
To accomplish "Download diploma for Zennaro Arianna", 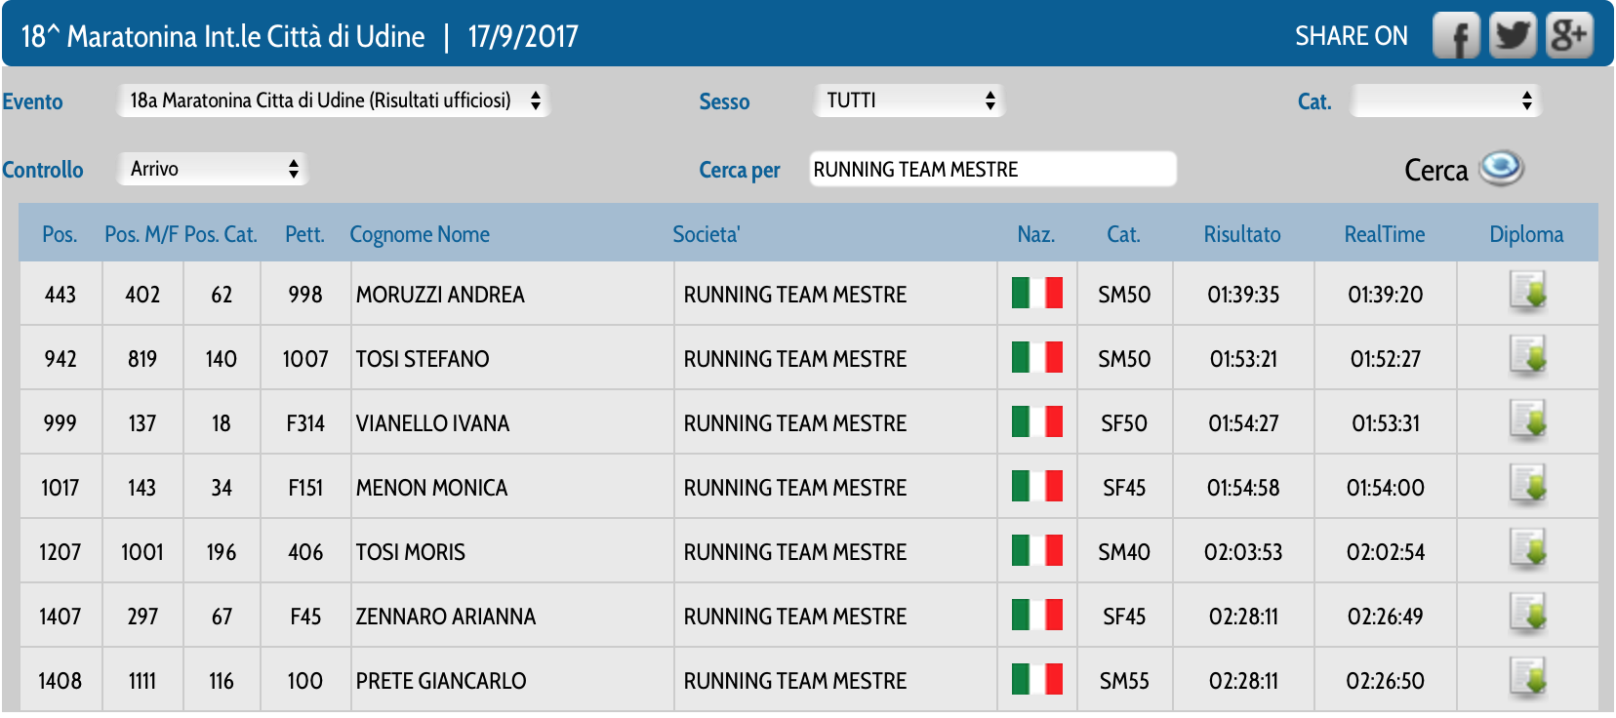I will [1527, 615].
